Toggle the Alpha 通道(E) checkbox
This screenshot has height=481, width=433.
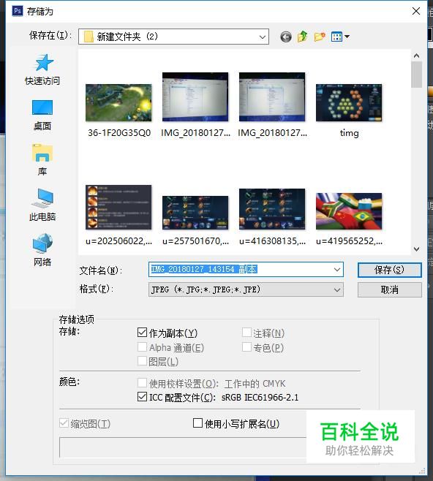tap(142, 346)
